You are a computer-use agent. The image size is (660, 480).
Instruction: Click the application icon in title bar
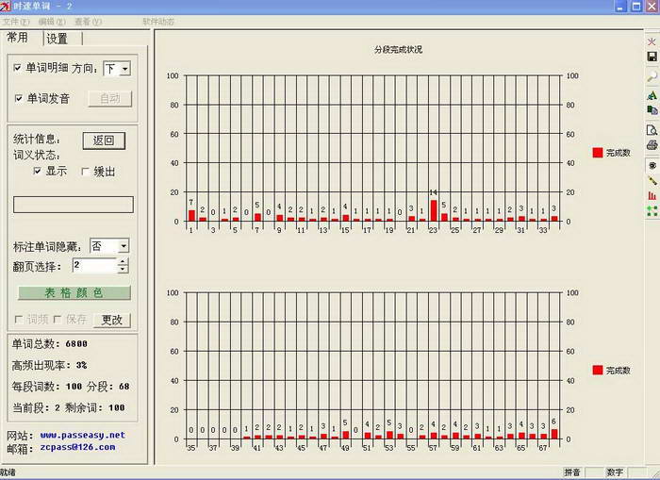[5, 6]
